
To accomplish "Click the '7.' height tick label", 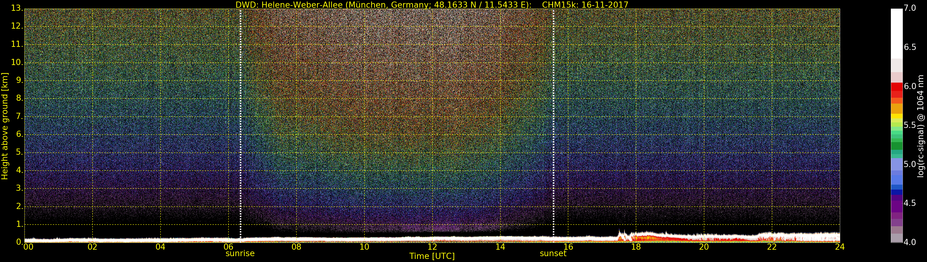I will pos(19,116).
